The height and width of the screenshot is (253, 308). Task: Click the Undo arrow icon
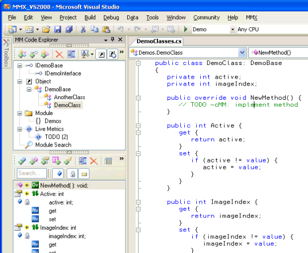pos(120,30)
